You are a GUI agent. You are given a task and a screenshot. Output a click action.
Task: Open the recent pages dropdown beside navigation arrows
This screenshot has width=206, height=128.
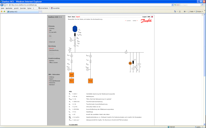(x=7, y=5)
